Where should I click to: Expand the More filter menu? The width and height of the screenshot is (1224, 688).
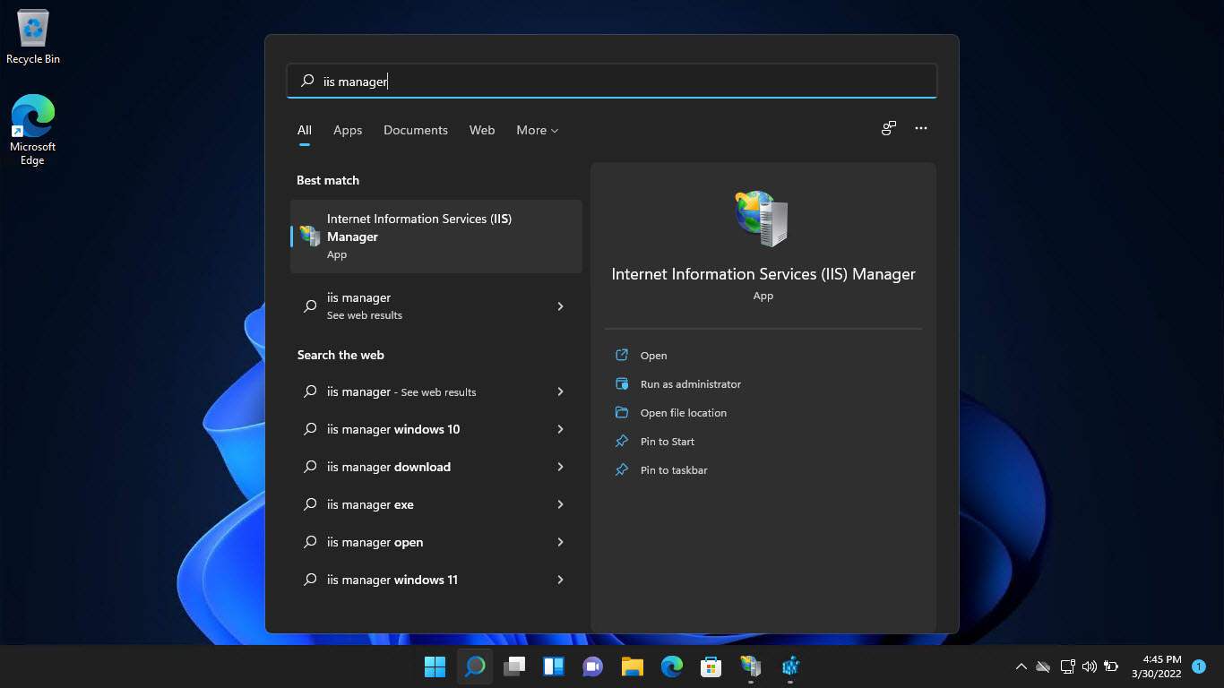pyautogui.click(x=537, y=130)
